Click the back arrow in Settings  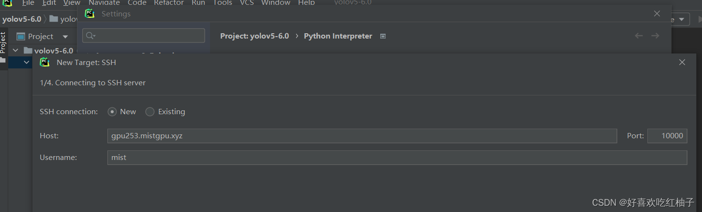(x=639, y=36)
